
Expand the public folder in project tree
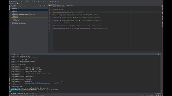tap(12, 16)
